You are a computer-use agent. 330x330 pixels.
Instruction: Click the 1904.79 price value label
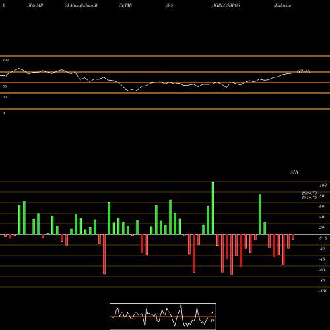pos(310,193)
